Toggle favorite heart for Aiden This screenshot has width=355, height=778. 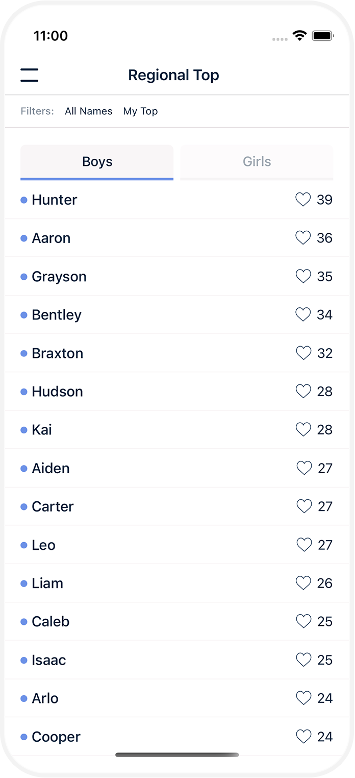[x=304, y=468]
